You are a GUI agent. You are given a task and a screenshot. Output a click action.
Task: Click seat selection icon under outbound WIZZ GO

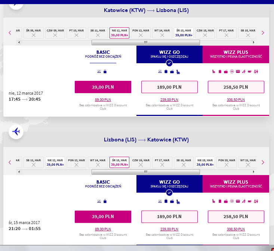[178, 72]
